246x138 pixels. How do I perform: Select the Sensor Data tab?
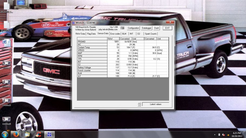[103, 33]
